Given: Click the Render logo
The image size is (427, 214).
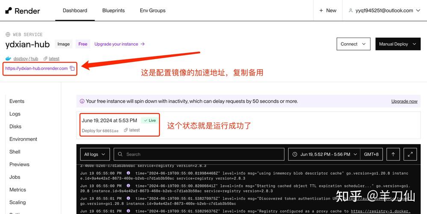Looking at the screenshot, I should coord(23,11).
